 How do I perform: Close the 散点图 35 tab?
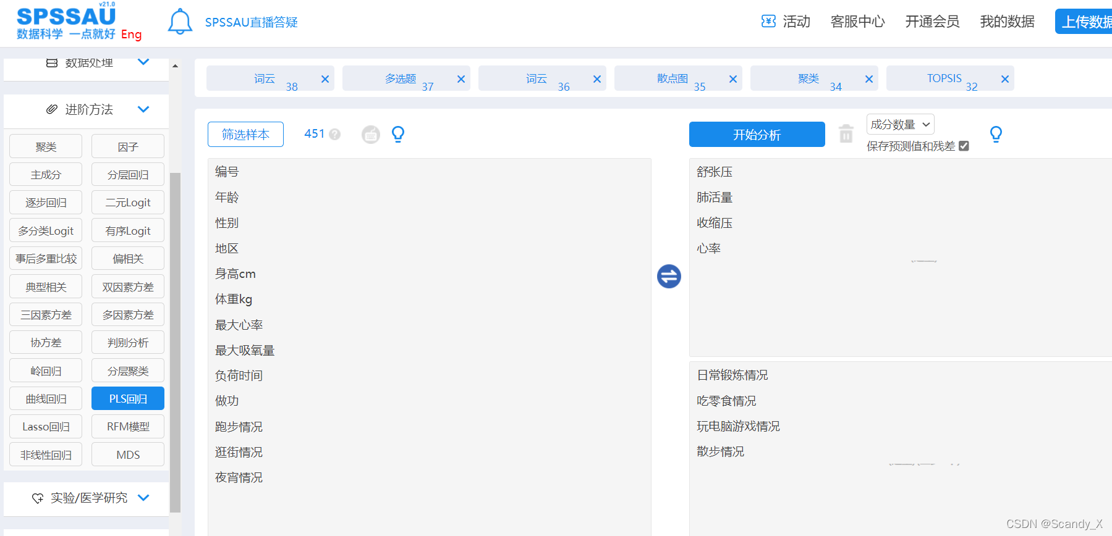(733, 79)
